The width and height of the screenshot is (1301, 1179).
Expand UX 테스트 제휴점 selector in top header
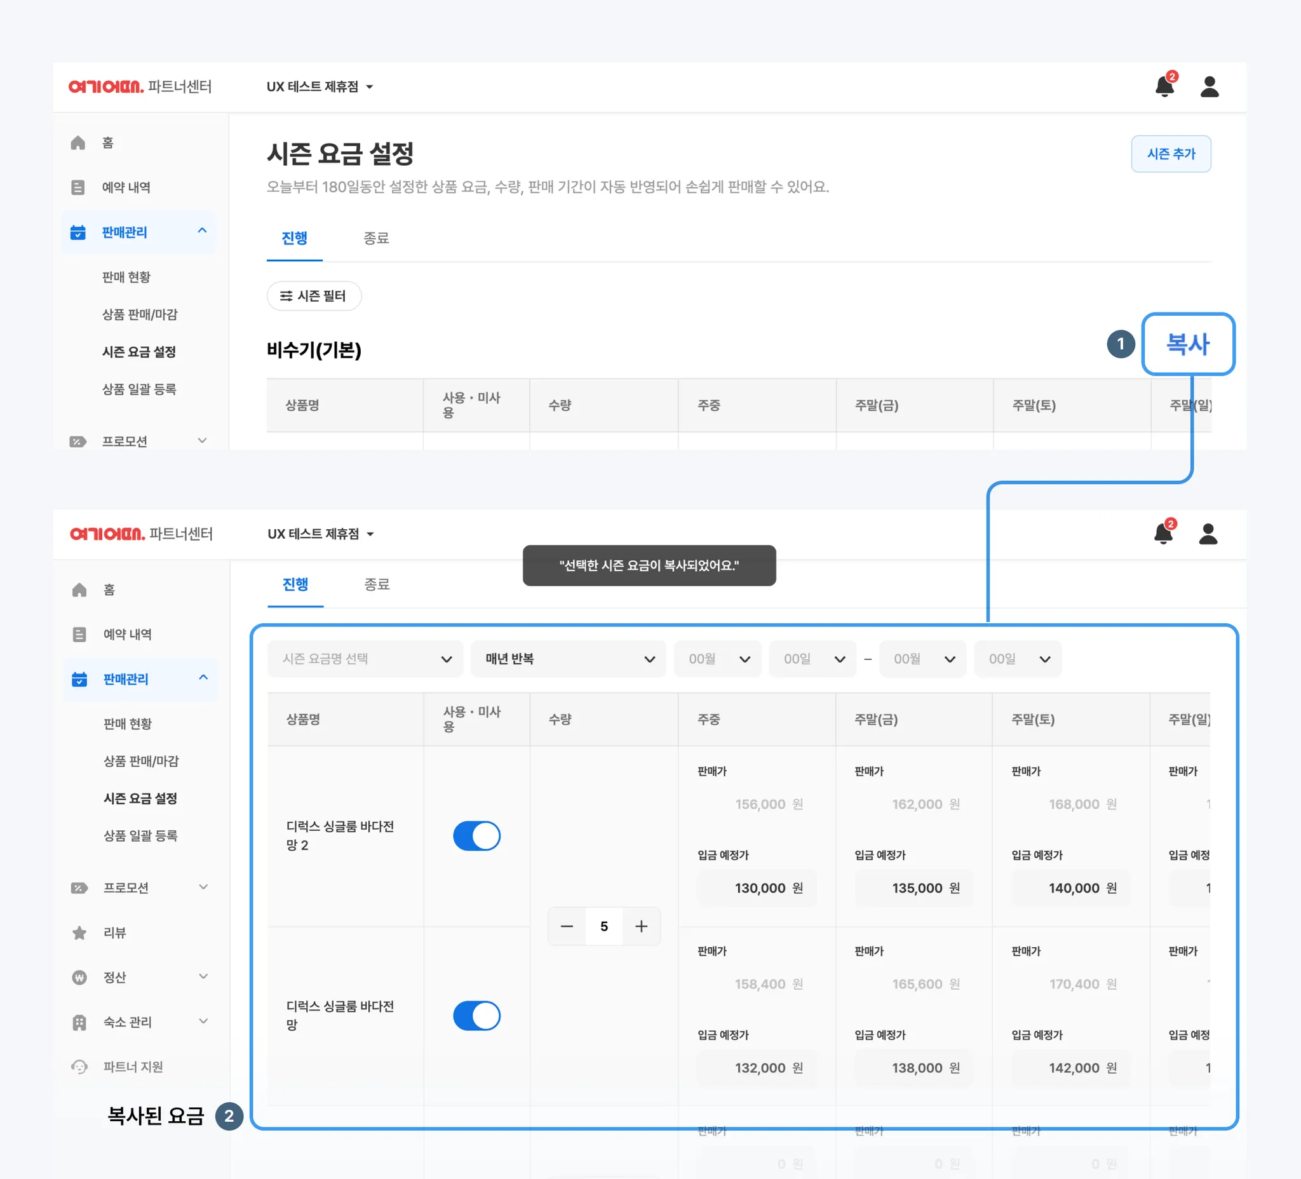(320, 86)
